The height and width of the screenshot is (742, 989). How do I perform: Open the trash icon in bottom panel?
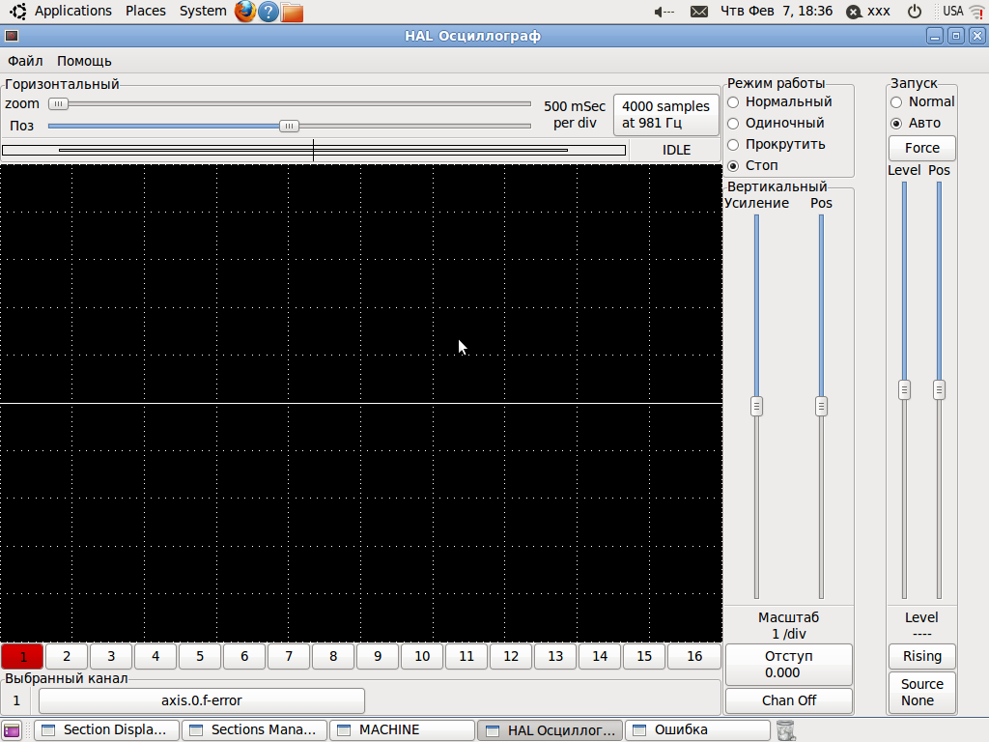click(785, 730)
